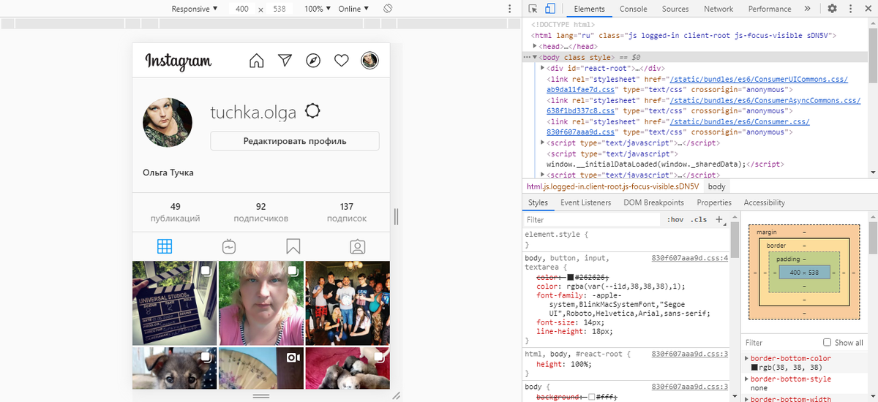
Task: Open the 137 подписок following list
Action: 347,212
